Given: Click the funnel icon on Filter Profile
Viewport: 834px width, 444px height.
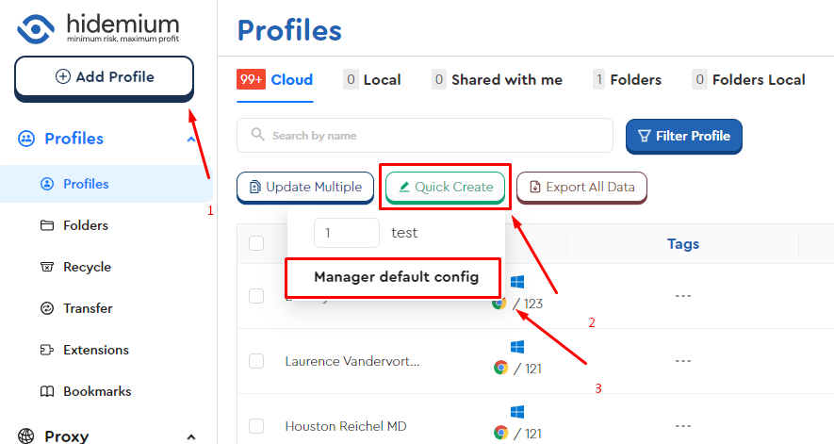Looking at the screenshot, I should (645, 137).
